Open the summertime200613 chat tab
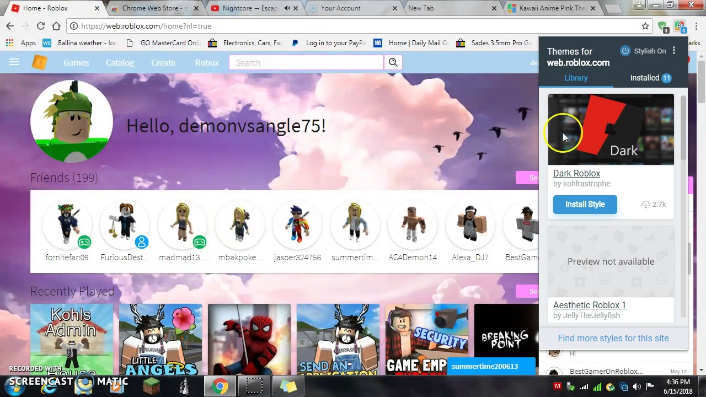This screenshot has width=706, height=397. tap(491, 366)
